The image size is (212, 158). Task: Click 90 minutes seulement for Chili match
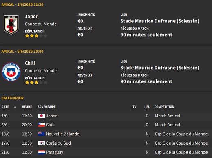(x=146, y=81)
